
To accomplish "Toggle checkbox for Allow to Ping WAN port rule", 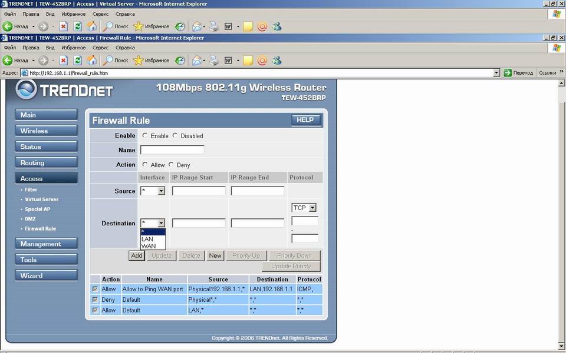I will 95,289.
